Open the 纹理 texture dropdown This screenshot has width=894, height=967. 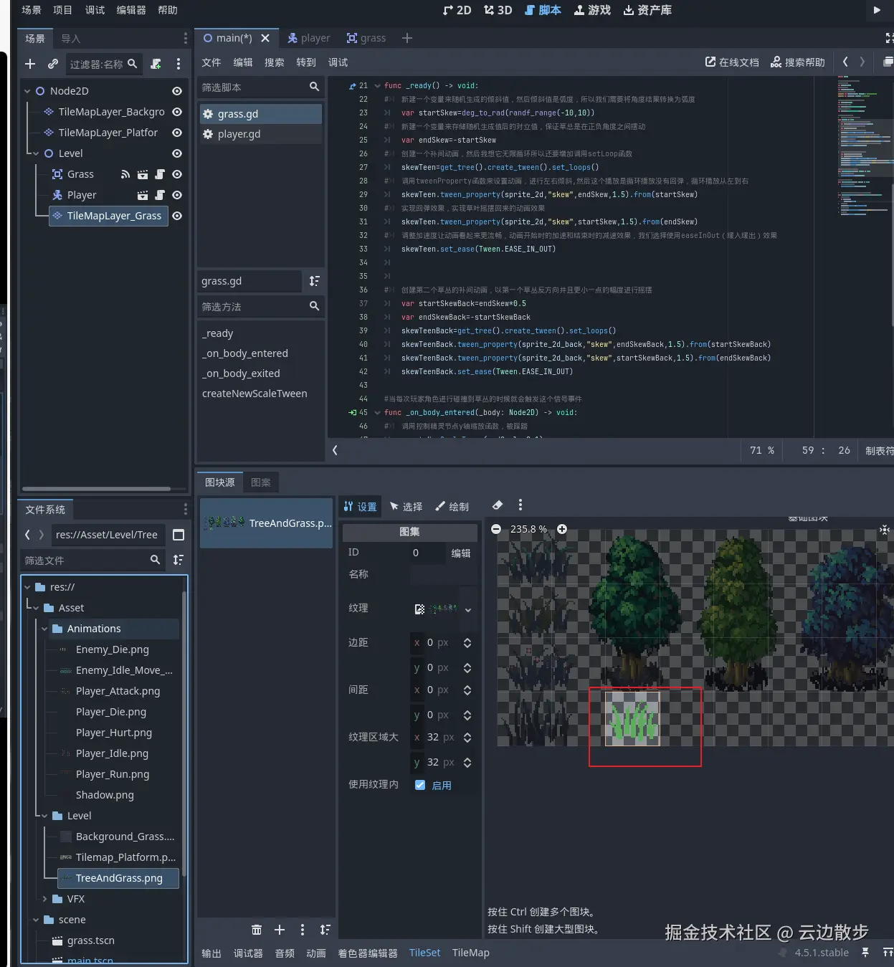(x=468, y=610)
